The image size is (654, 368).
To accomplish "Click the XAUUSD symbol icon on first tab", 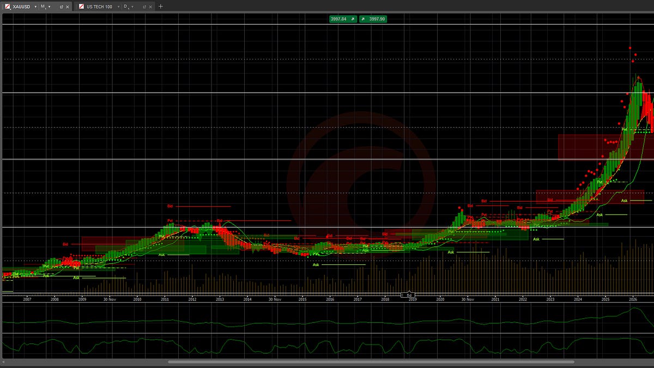I will tap(7, 7).
